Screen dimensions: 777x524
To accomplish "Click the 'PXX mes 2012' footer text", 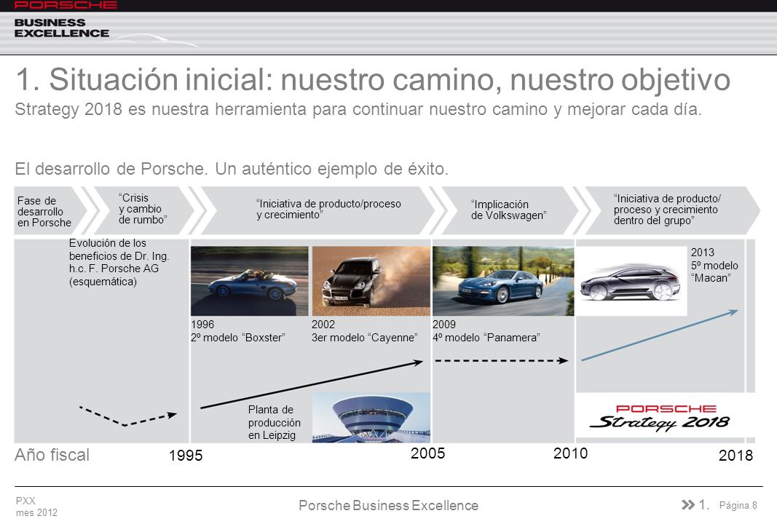I will (36, 507).
